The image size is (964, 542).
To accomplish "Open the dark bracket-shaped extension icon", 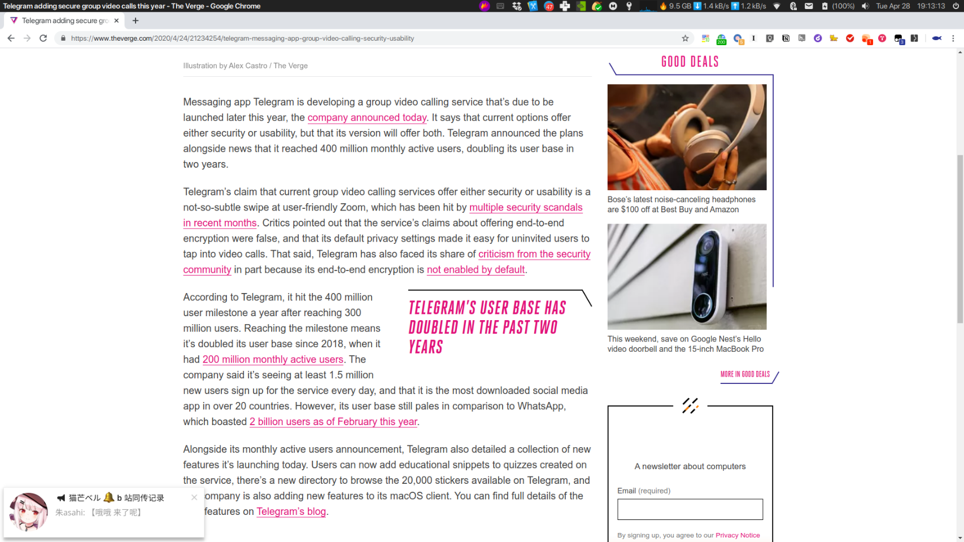I will pyautogui.click(x=914, y=38).
